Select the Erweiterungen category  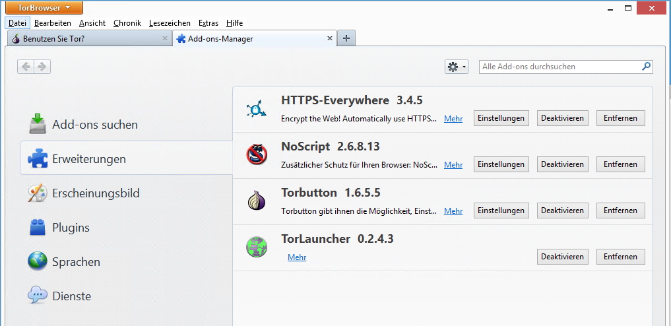click(x=126, y=159)
